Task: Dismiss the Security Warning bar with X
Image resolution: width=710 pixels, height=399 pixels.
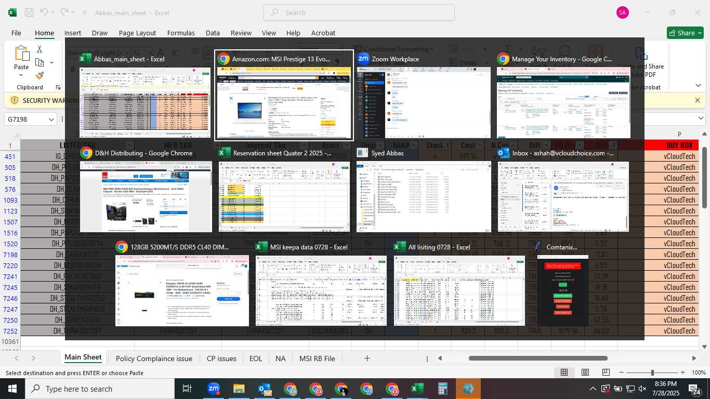Action: pos(698,100)
